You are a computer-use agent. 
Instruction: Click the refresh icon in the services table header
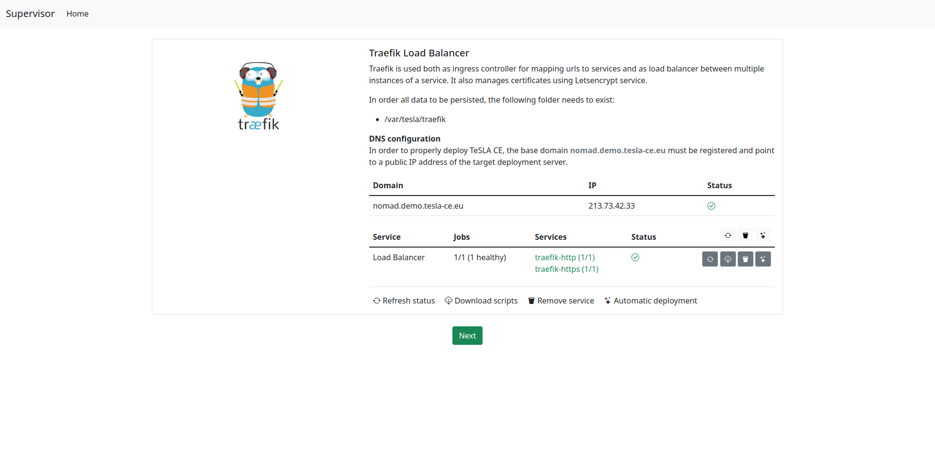[728, 235]
